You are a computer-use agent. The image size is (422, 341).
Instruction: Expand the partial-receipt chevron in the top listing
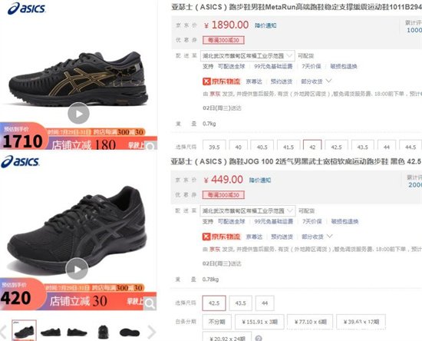click(x=328, y=81)
